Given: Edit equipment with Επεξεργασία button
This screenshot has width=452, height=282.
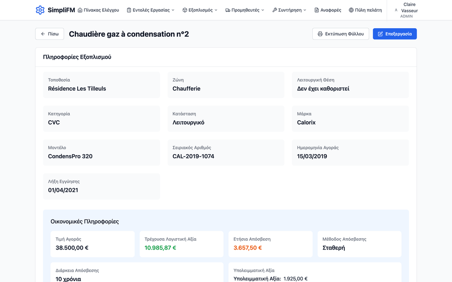Looking at the screenshot, I should pos(395,34).
